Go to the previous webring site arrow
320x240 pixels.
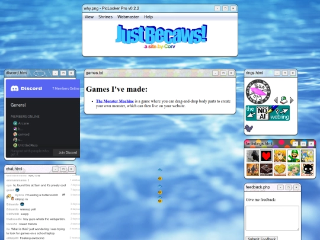click(x=276, y=100)
